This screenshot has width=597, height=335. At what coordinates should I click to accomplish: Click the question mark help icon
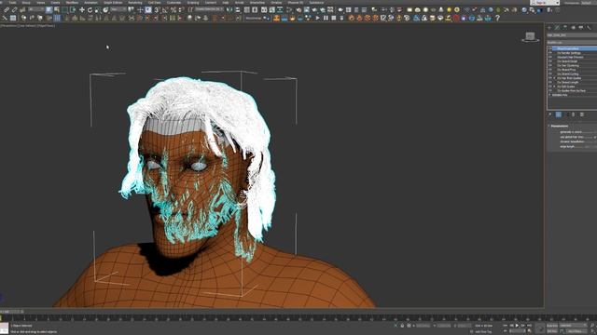click(497, 18)
